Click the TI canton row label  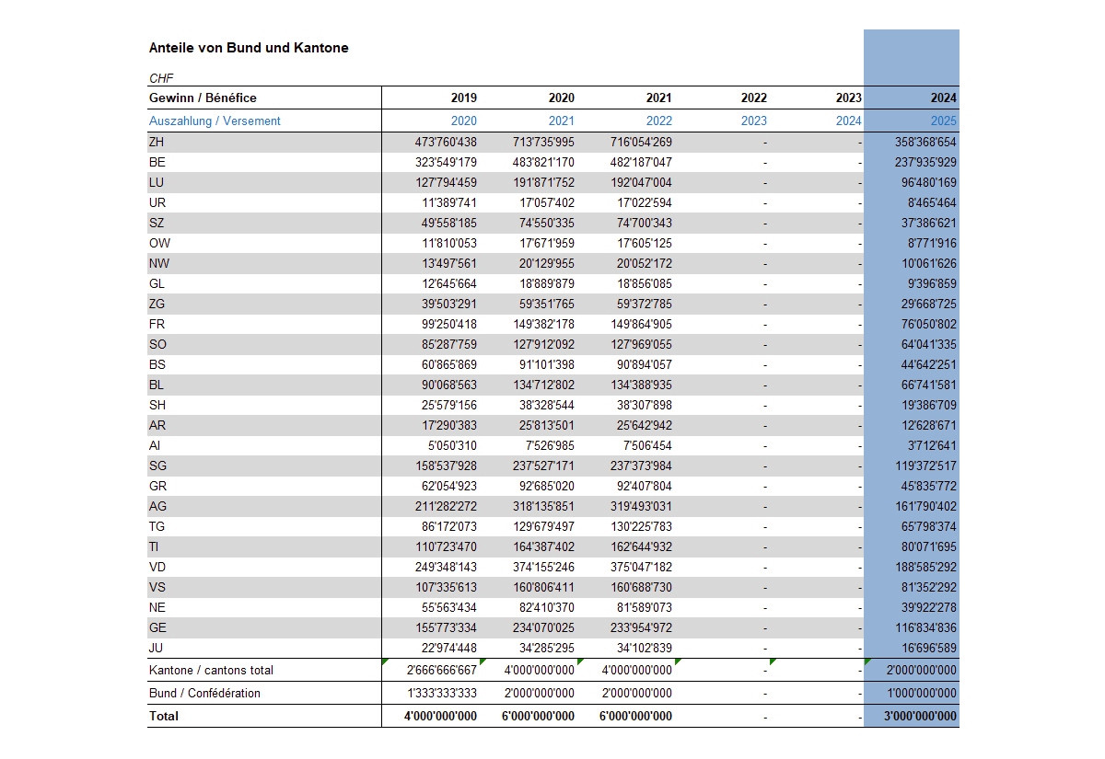(154, 547)
